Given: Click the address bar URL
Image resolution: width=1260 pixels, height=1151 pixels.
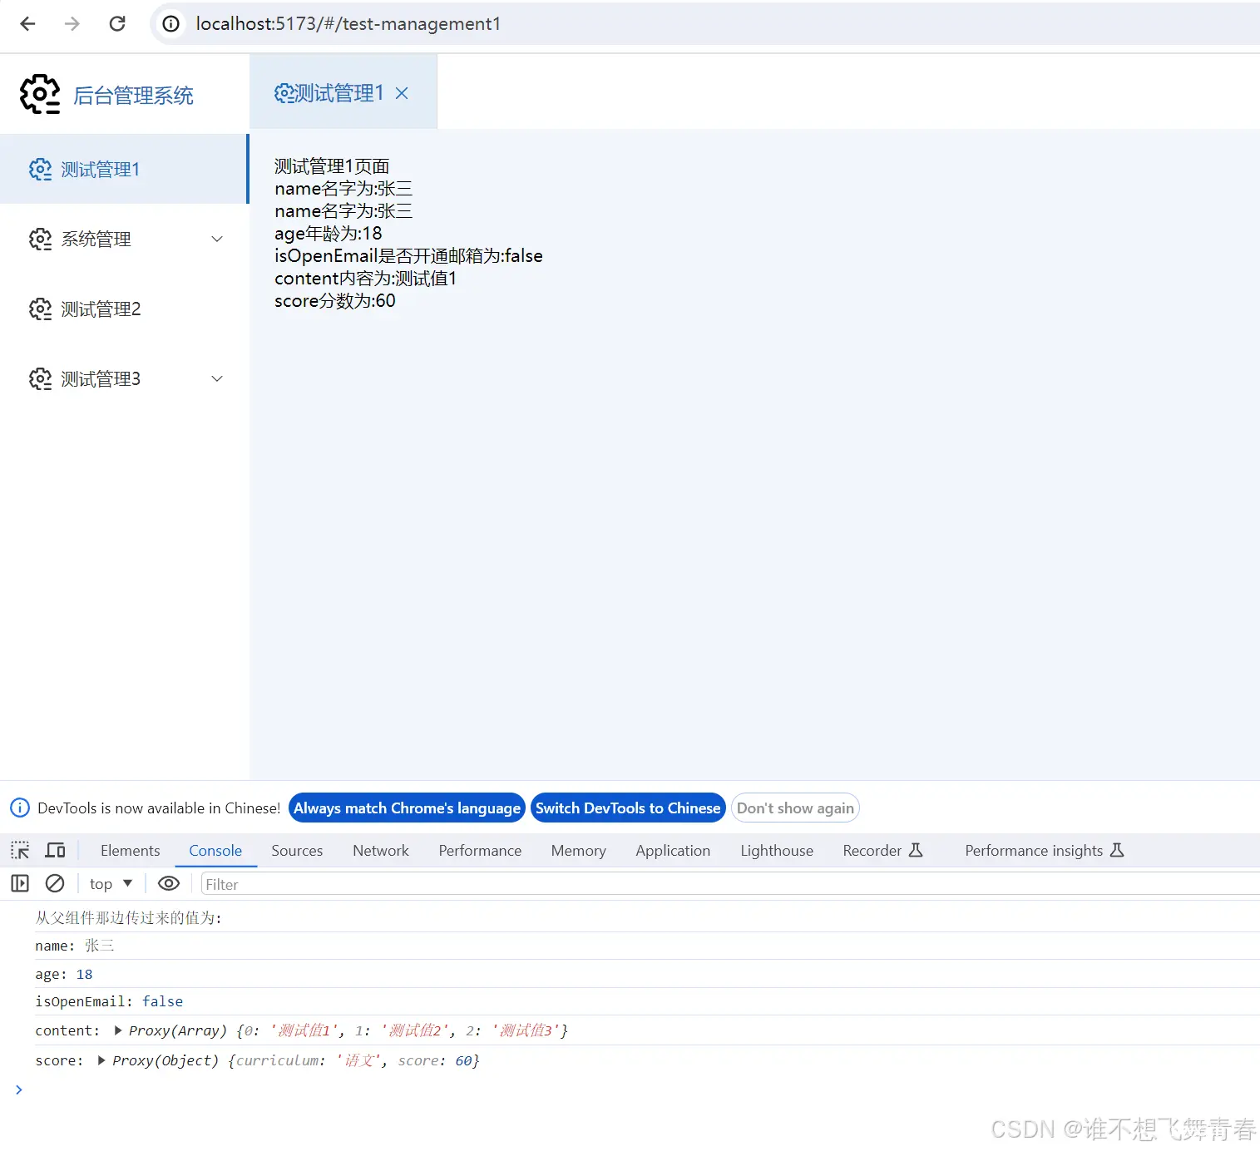Looking at the screenshot, I should click(x=348, y=24).
